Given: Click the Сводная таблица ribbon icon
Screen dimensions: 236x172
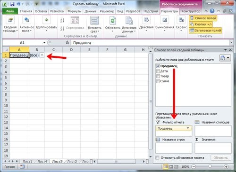Looking at the screenshot, I should [10, 20].
